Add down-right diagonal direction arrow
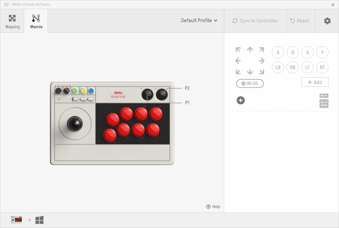 click(261, 72)
